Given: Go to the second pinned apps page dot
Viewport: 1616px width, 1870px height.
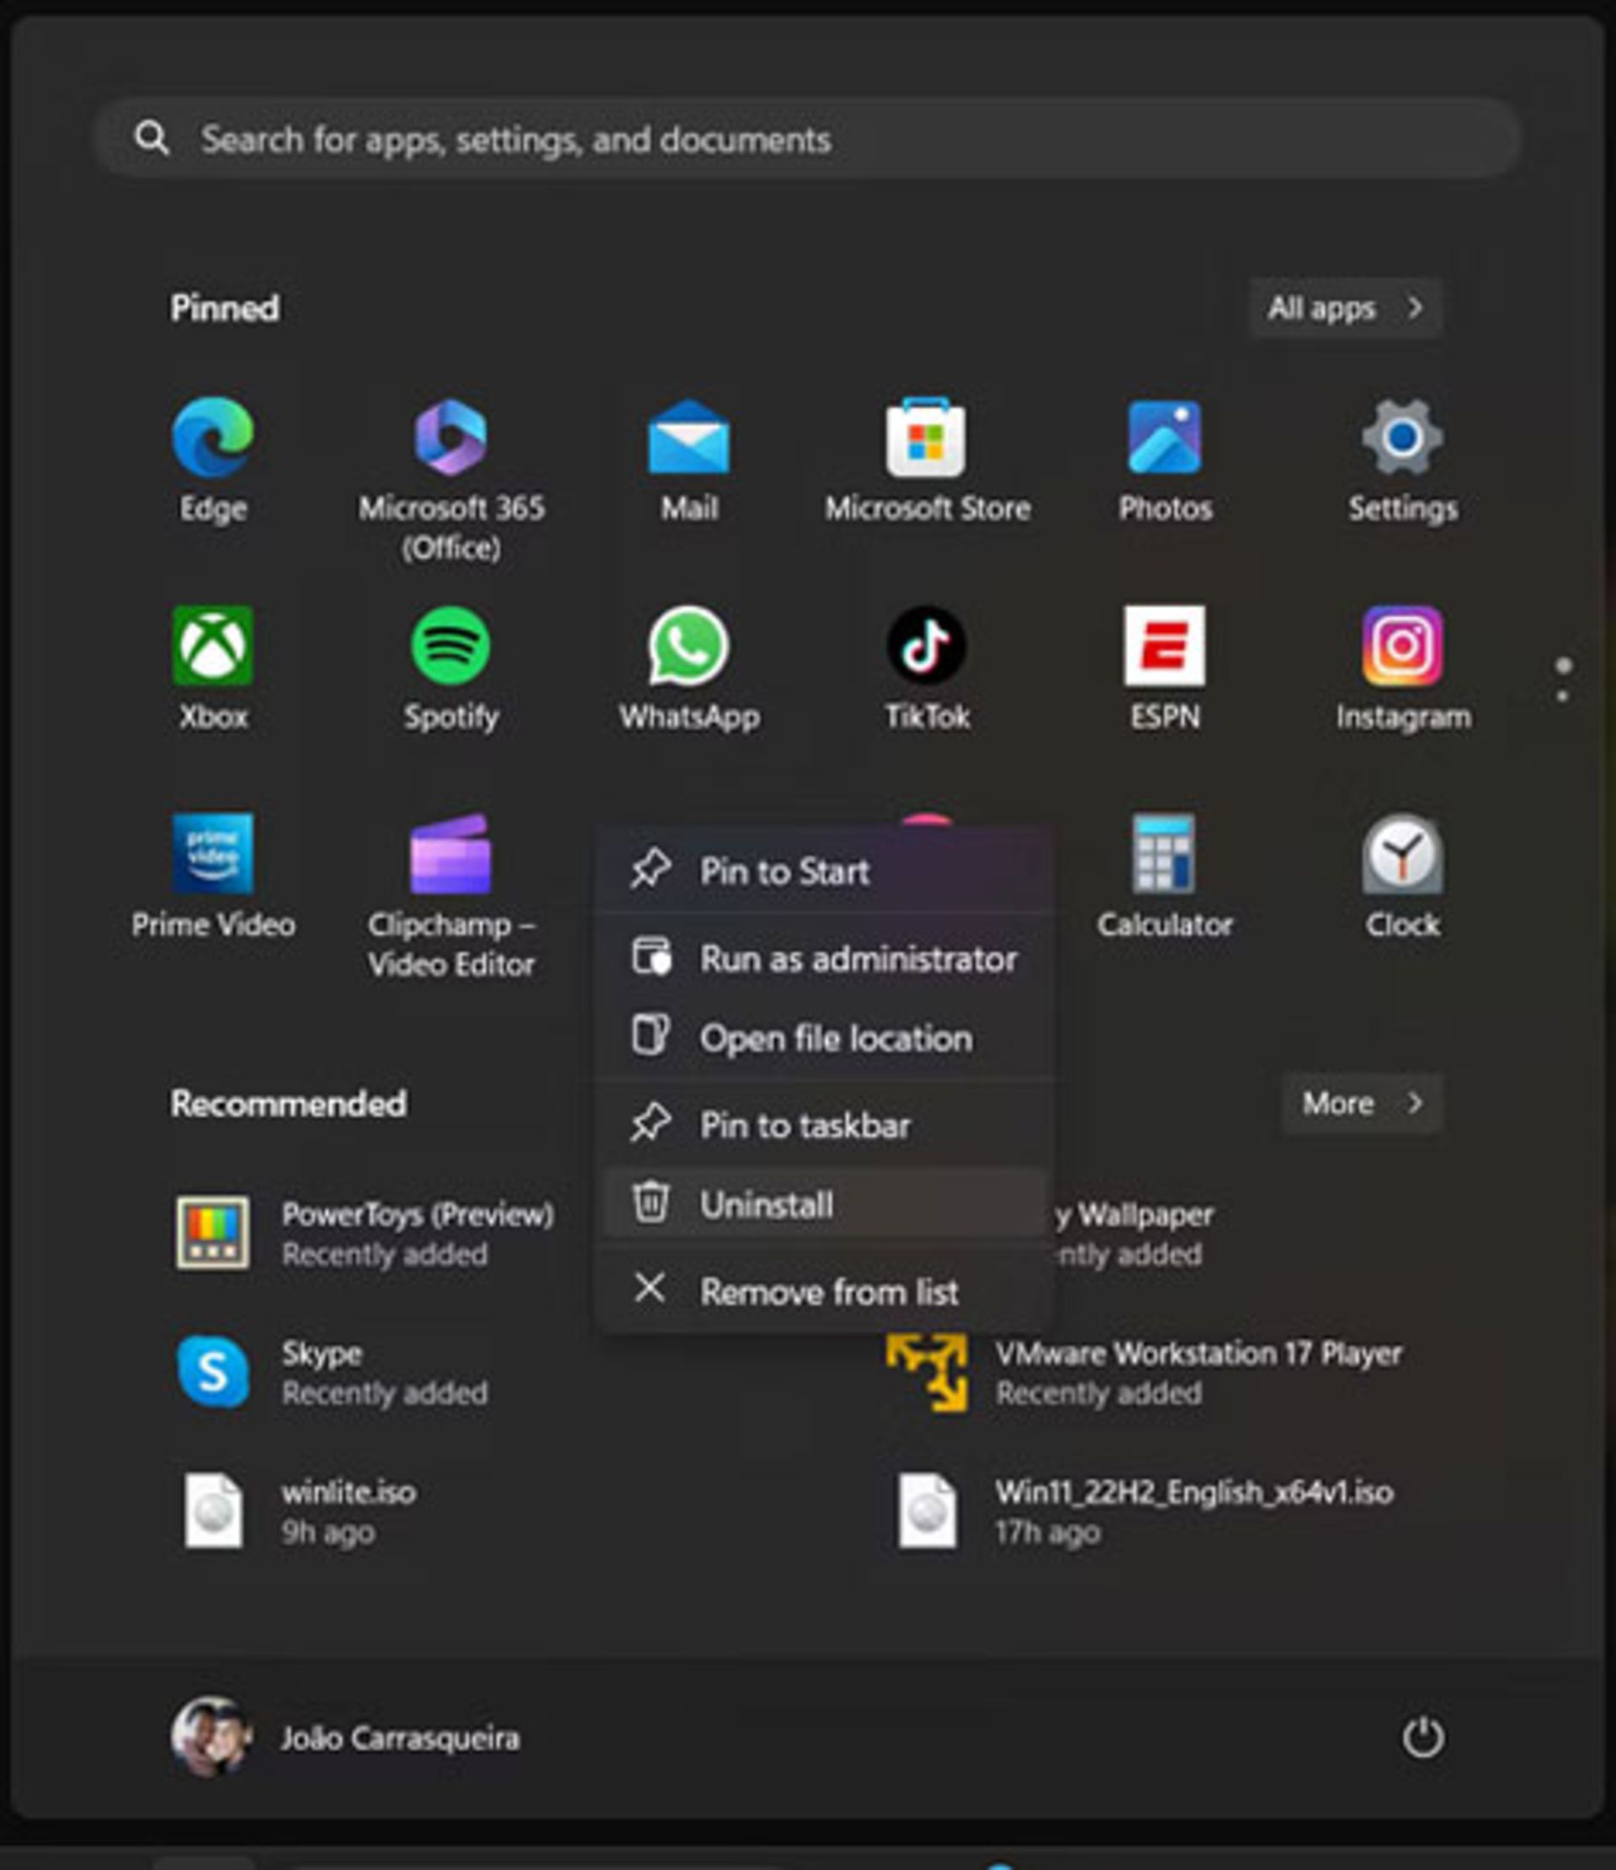Looking at the screenshot, I should (1563, 697).
